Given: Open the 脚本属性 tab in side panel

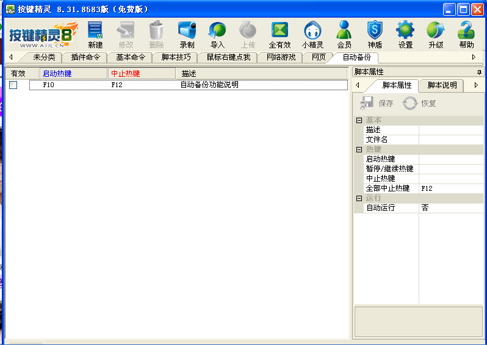Looking at the screenshot, I should point(397,85).
